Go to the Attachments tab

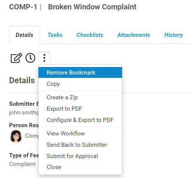[134, 35]
